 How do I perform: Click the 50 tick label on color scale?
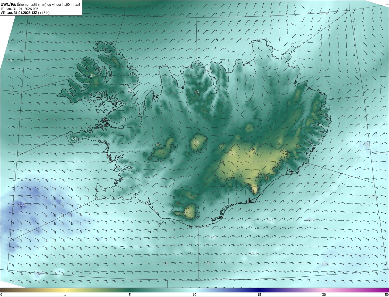click(387, 295)
